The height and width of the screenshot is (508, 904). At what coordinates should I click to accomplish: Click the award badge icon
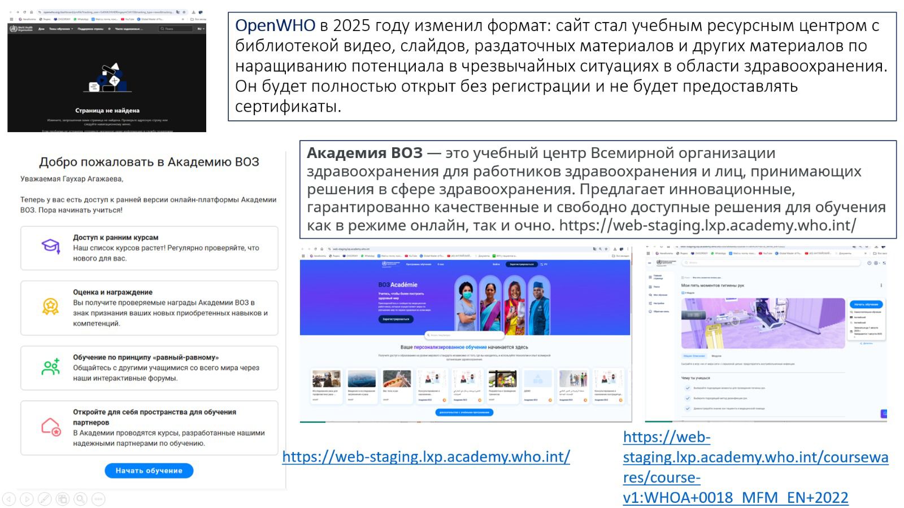(51, 306)
